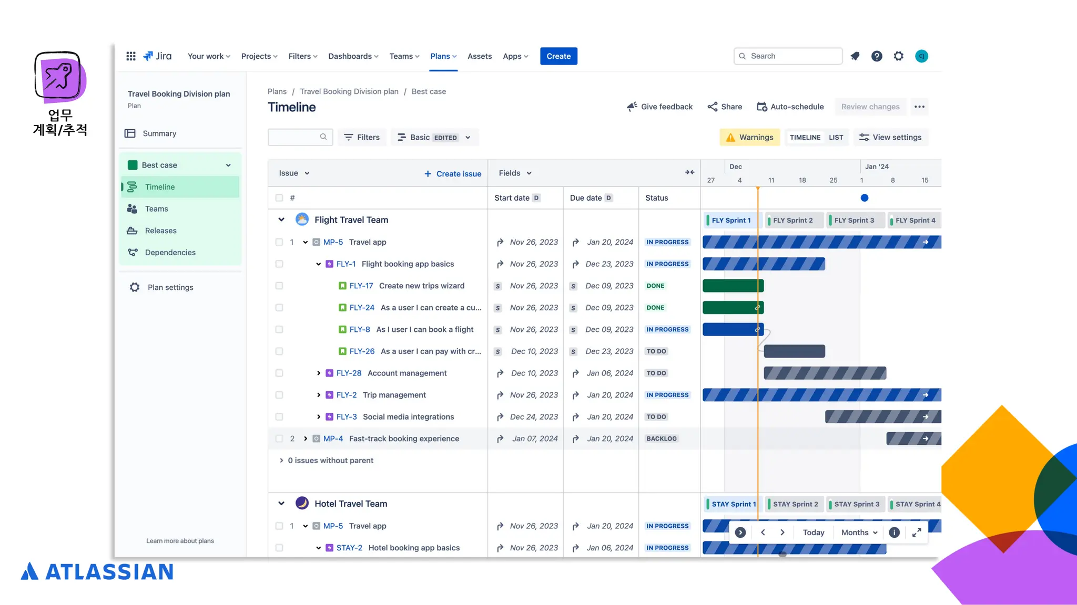Expand the FLY-28 Account management epic
Viewport: 1077px width, 605px height.
pyautogui.click(x=319, y=373)
